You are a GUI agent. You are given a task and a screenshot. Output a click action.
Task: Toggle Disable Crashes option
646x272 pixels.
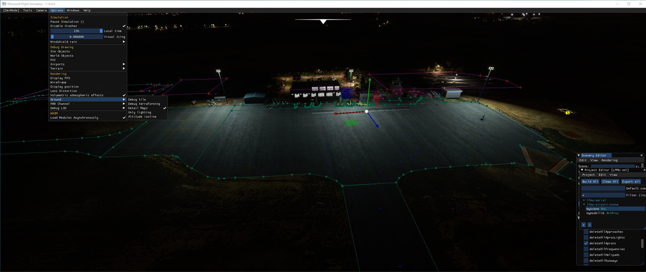click(88, 26)
